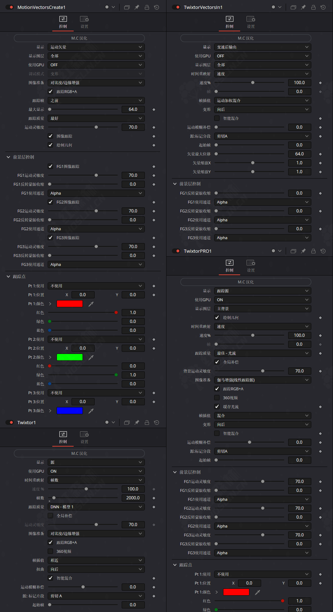Pin the TwixtorPRO1 node controls
Viewport: 333px width, 612px height.
click(x=303, y=251)
